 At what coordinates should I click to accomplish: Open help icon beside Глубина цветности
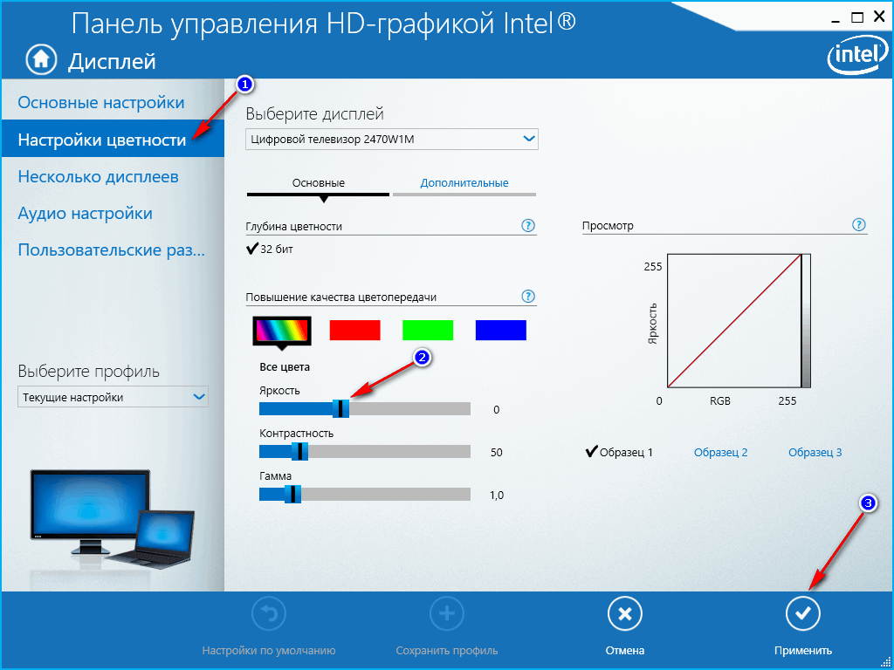coord(528,226)
